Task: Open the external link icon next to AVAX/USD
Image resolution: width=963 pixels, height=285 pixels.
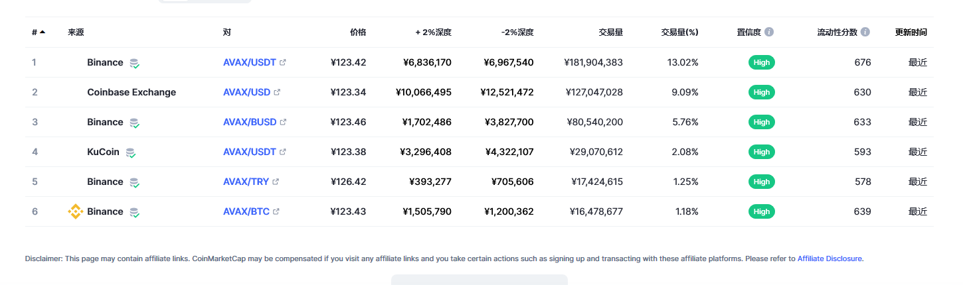Action: [x=277, y=93]
